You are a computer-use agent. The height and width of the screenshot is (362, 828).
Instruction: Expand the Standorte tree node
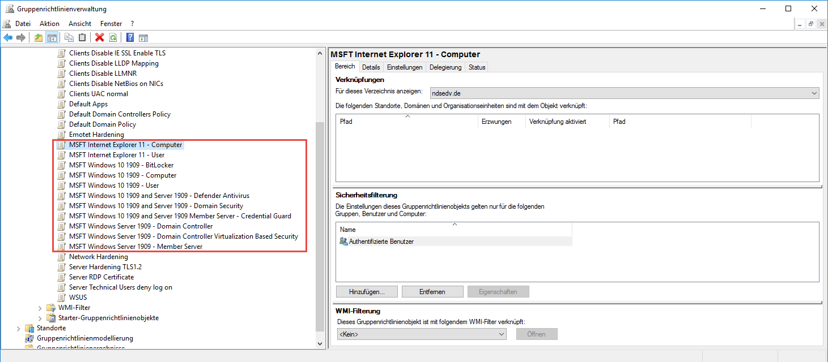point(19,328)
